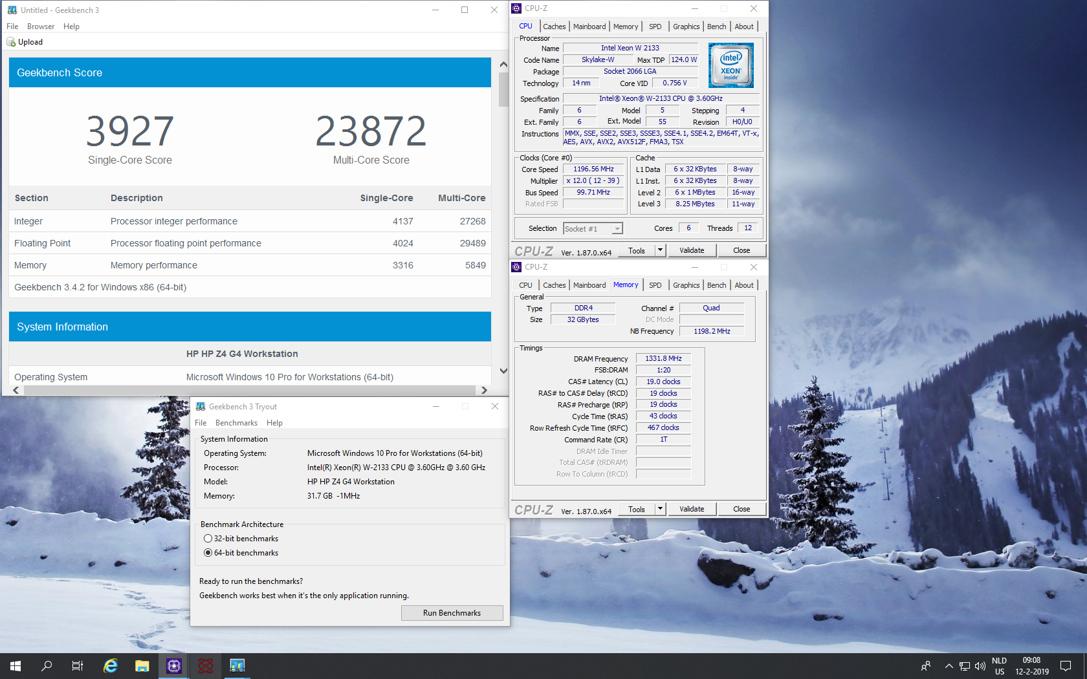Switch to the CPU-Z taskbar icon

click(174, 666)
